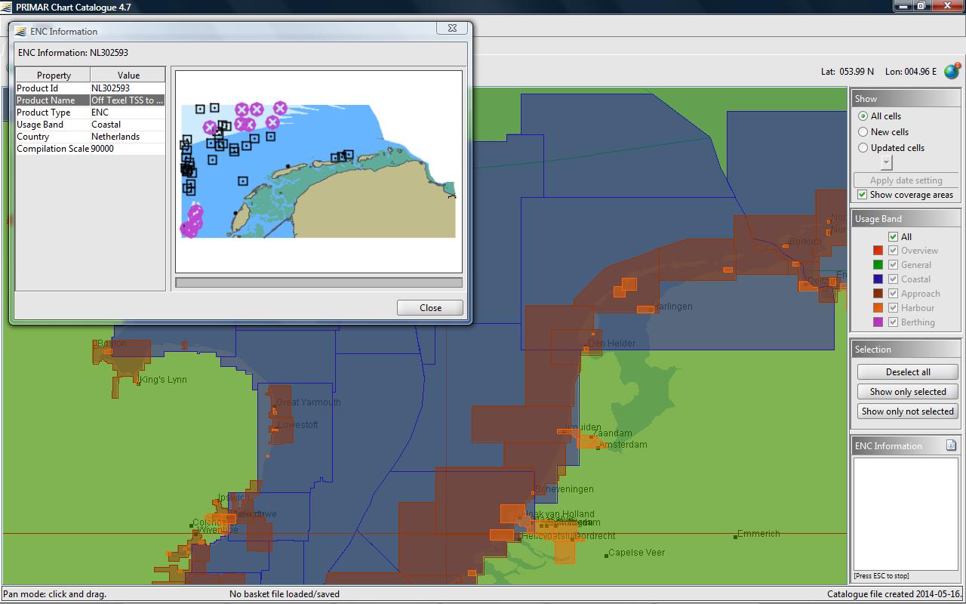Select the Updated cells radio button
966x604 pixels.
pyautogui.click(x=863, y=148)
